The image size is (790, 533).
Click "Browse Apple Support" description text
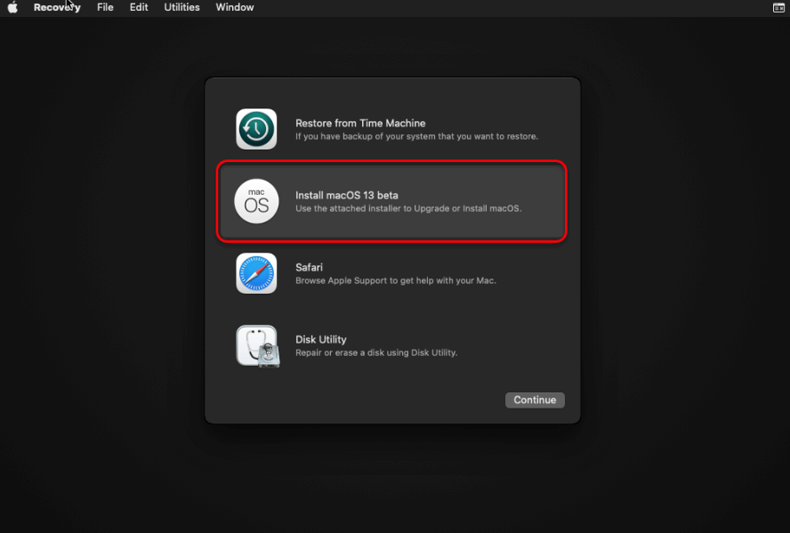pyautogui.click(x=395, y=280)
